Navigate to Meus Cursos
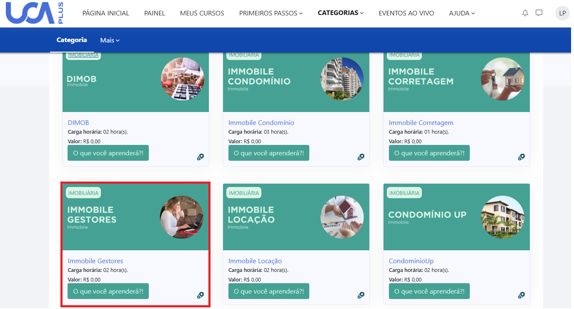 point(202,13)
